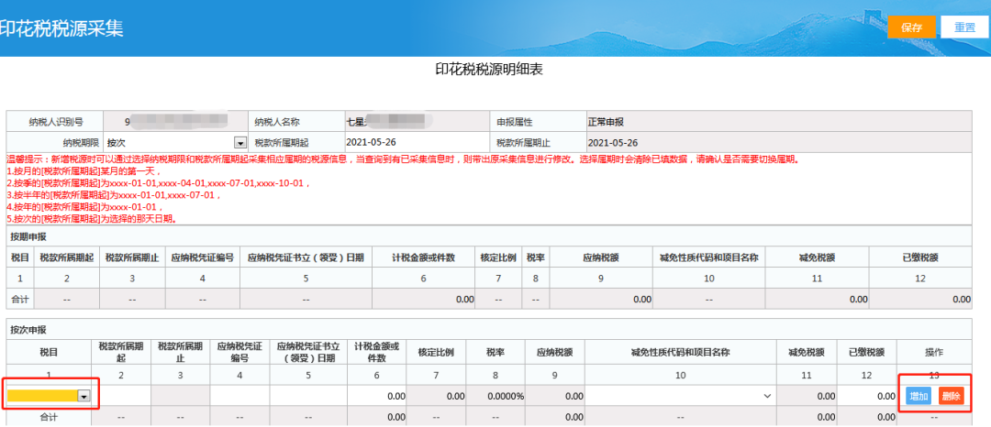The image size is (991, 427).
Task: Click the 按期申报 section heading
Action: (x=28, y=236)
